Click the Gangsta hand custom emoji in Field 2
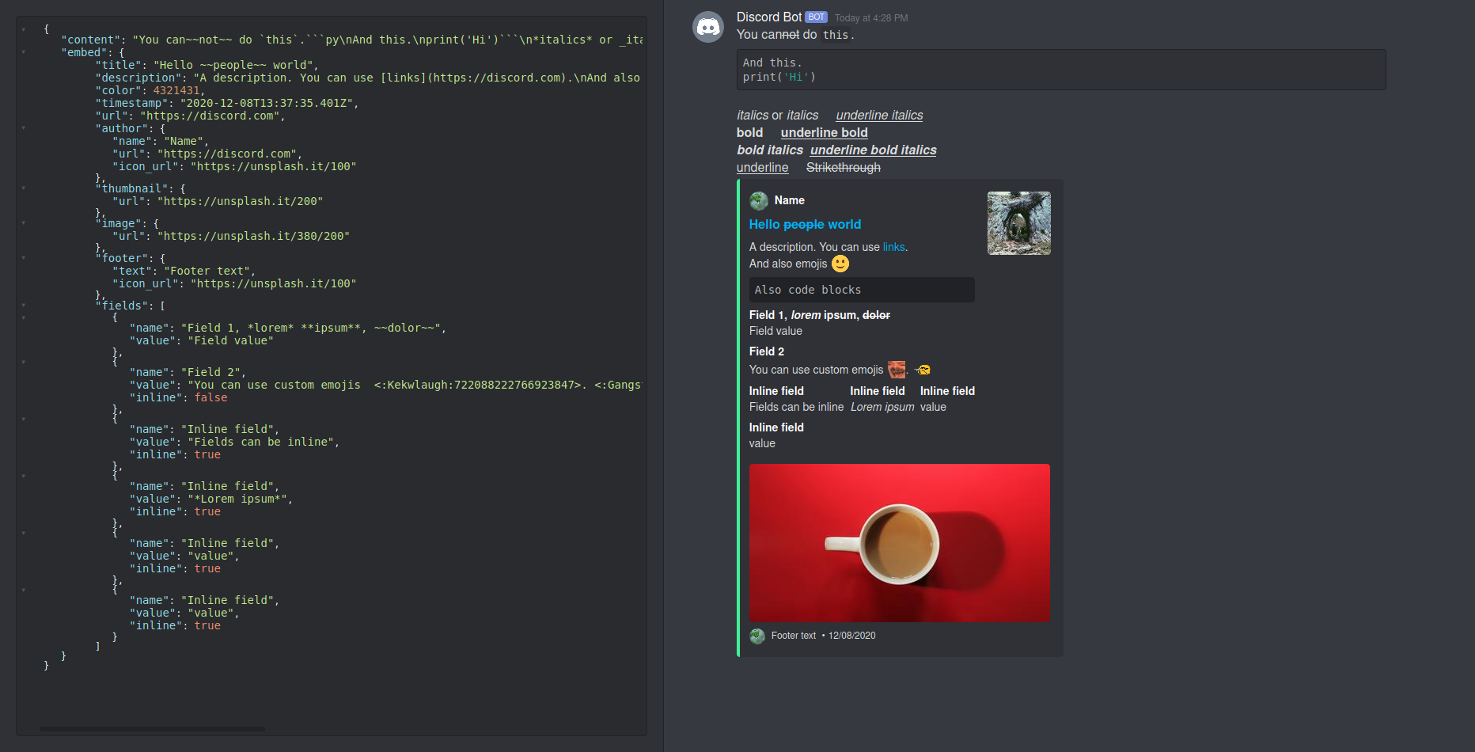Viewport: 1475px width, 752px height. click(923, 370)
